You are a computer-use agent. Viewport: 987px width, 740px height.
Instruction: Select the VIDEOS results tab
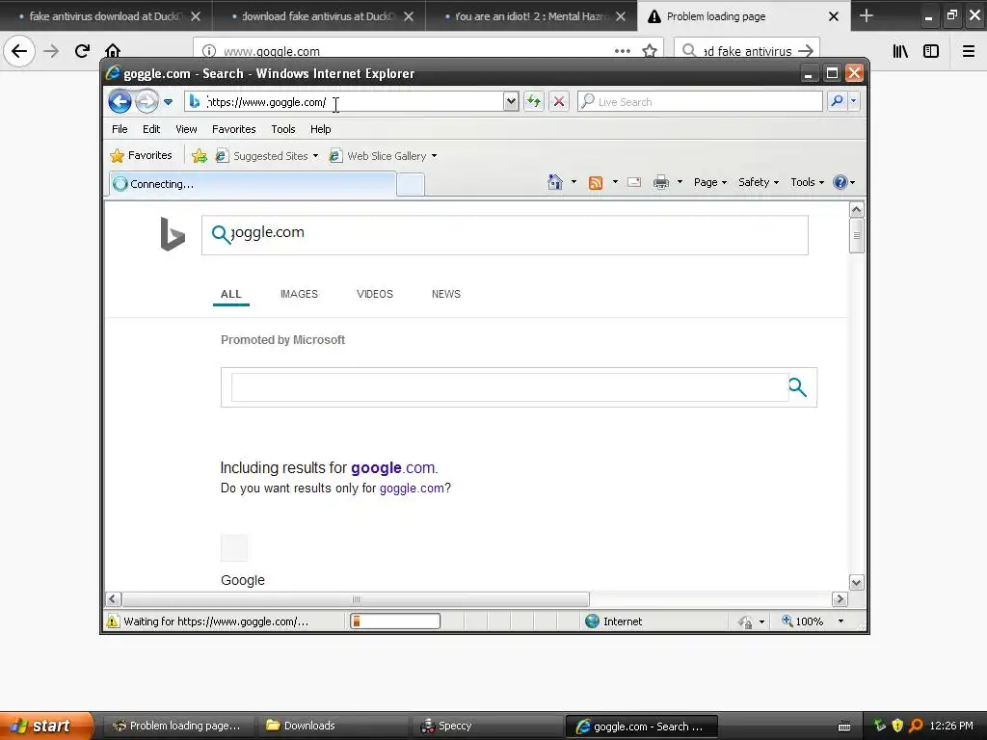coord(375,294)
